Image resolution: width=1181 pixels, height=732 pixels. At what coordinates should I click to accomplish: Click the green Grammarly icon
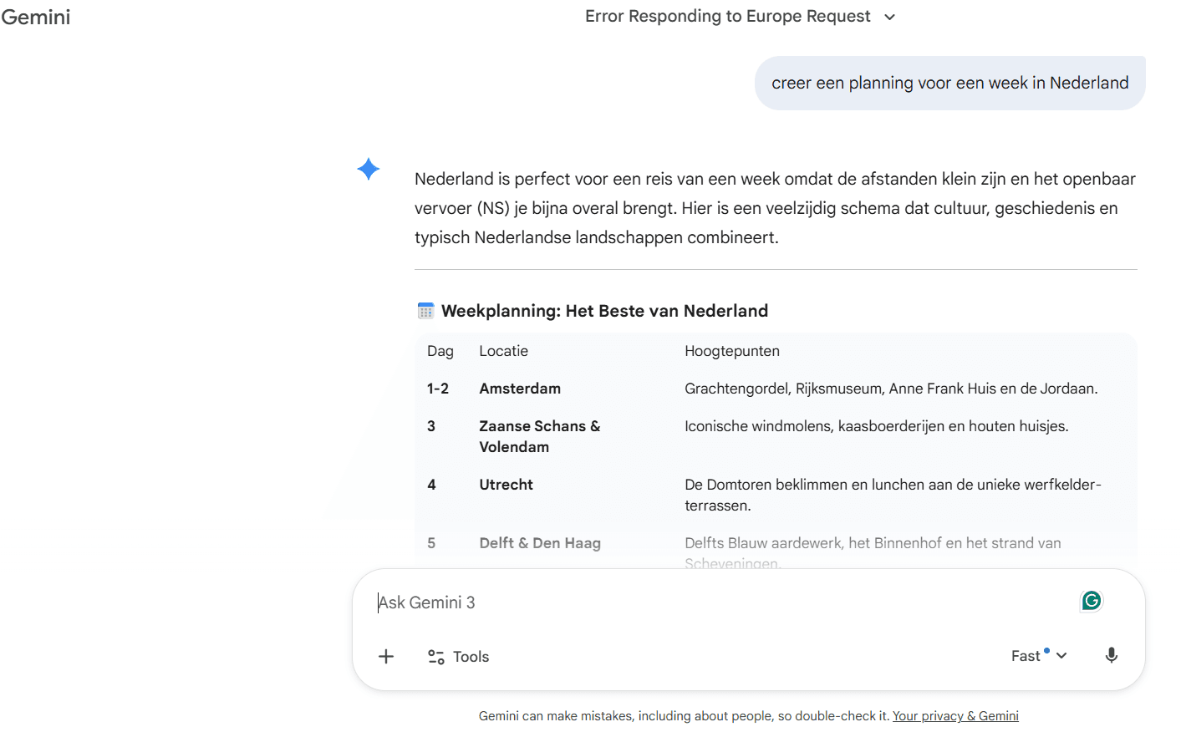pyautogui.click(x=1091, y=601)
